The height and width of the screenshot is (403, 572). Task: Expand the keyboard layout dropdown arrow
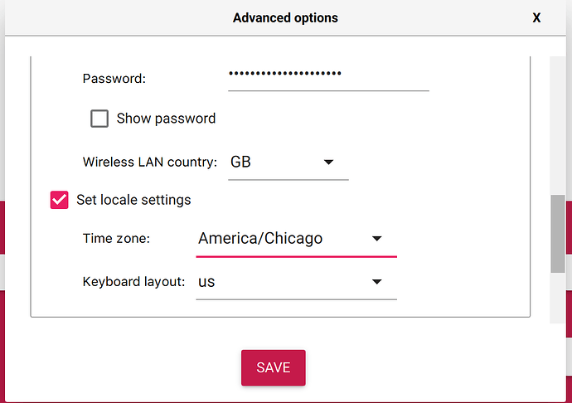[x=376, y=282]
